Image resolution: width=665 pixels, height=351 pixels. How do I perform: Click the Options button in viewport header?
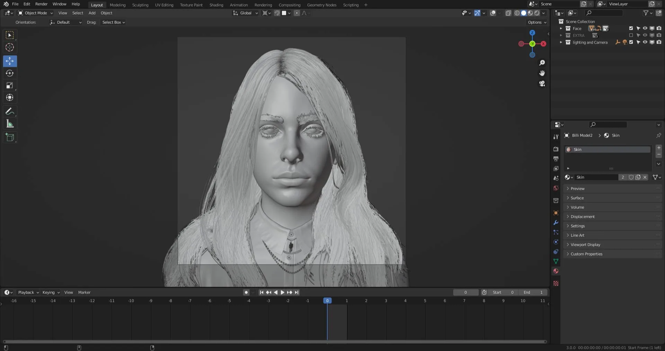point(537,22)
